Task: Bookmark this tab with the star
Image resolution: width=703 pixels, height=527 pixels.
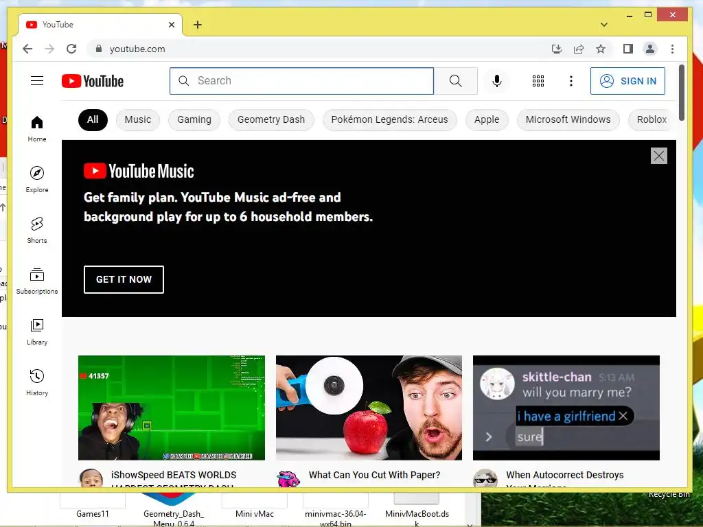Action: 601,49
